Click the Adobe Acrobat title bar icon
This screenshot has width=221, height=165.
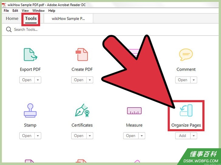point(4,5)
